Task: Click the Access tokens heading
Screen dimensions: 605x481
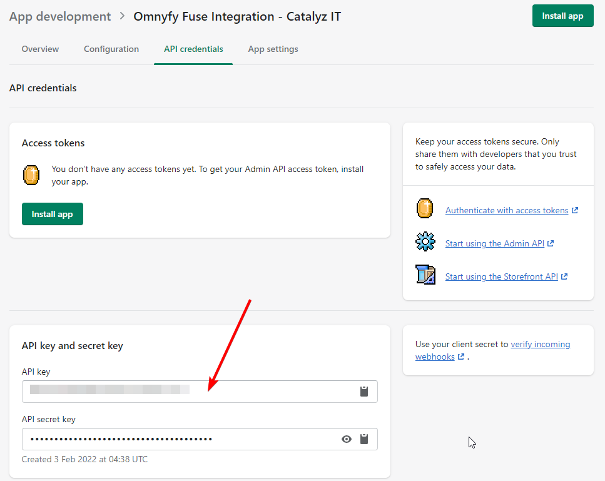Action: (x=53, y=143)
